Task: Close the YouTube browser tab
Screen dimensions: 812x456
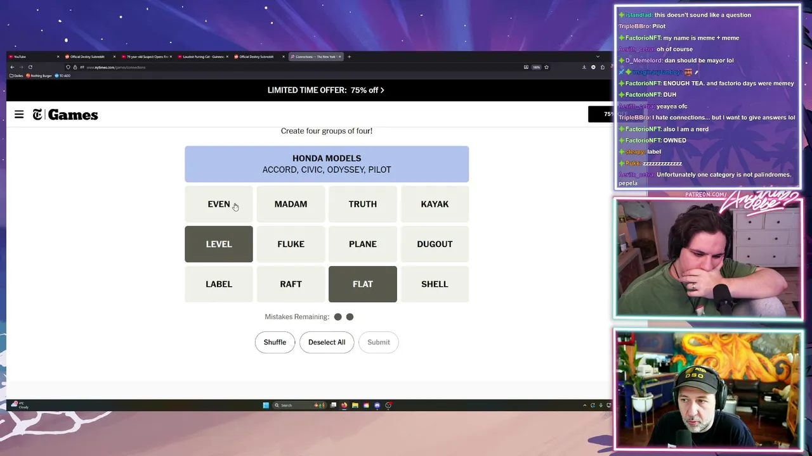Action: point(58,56)
